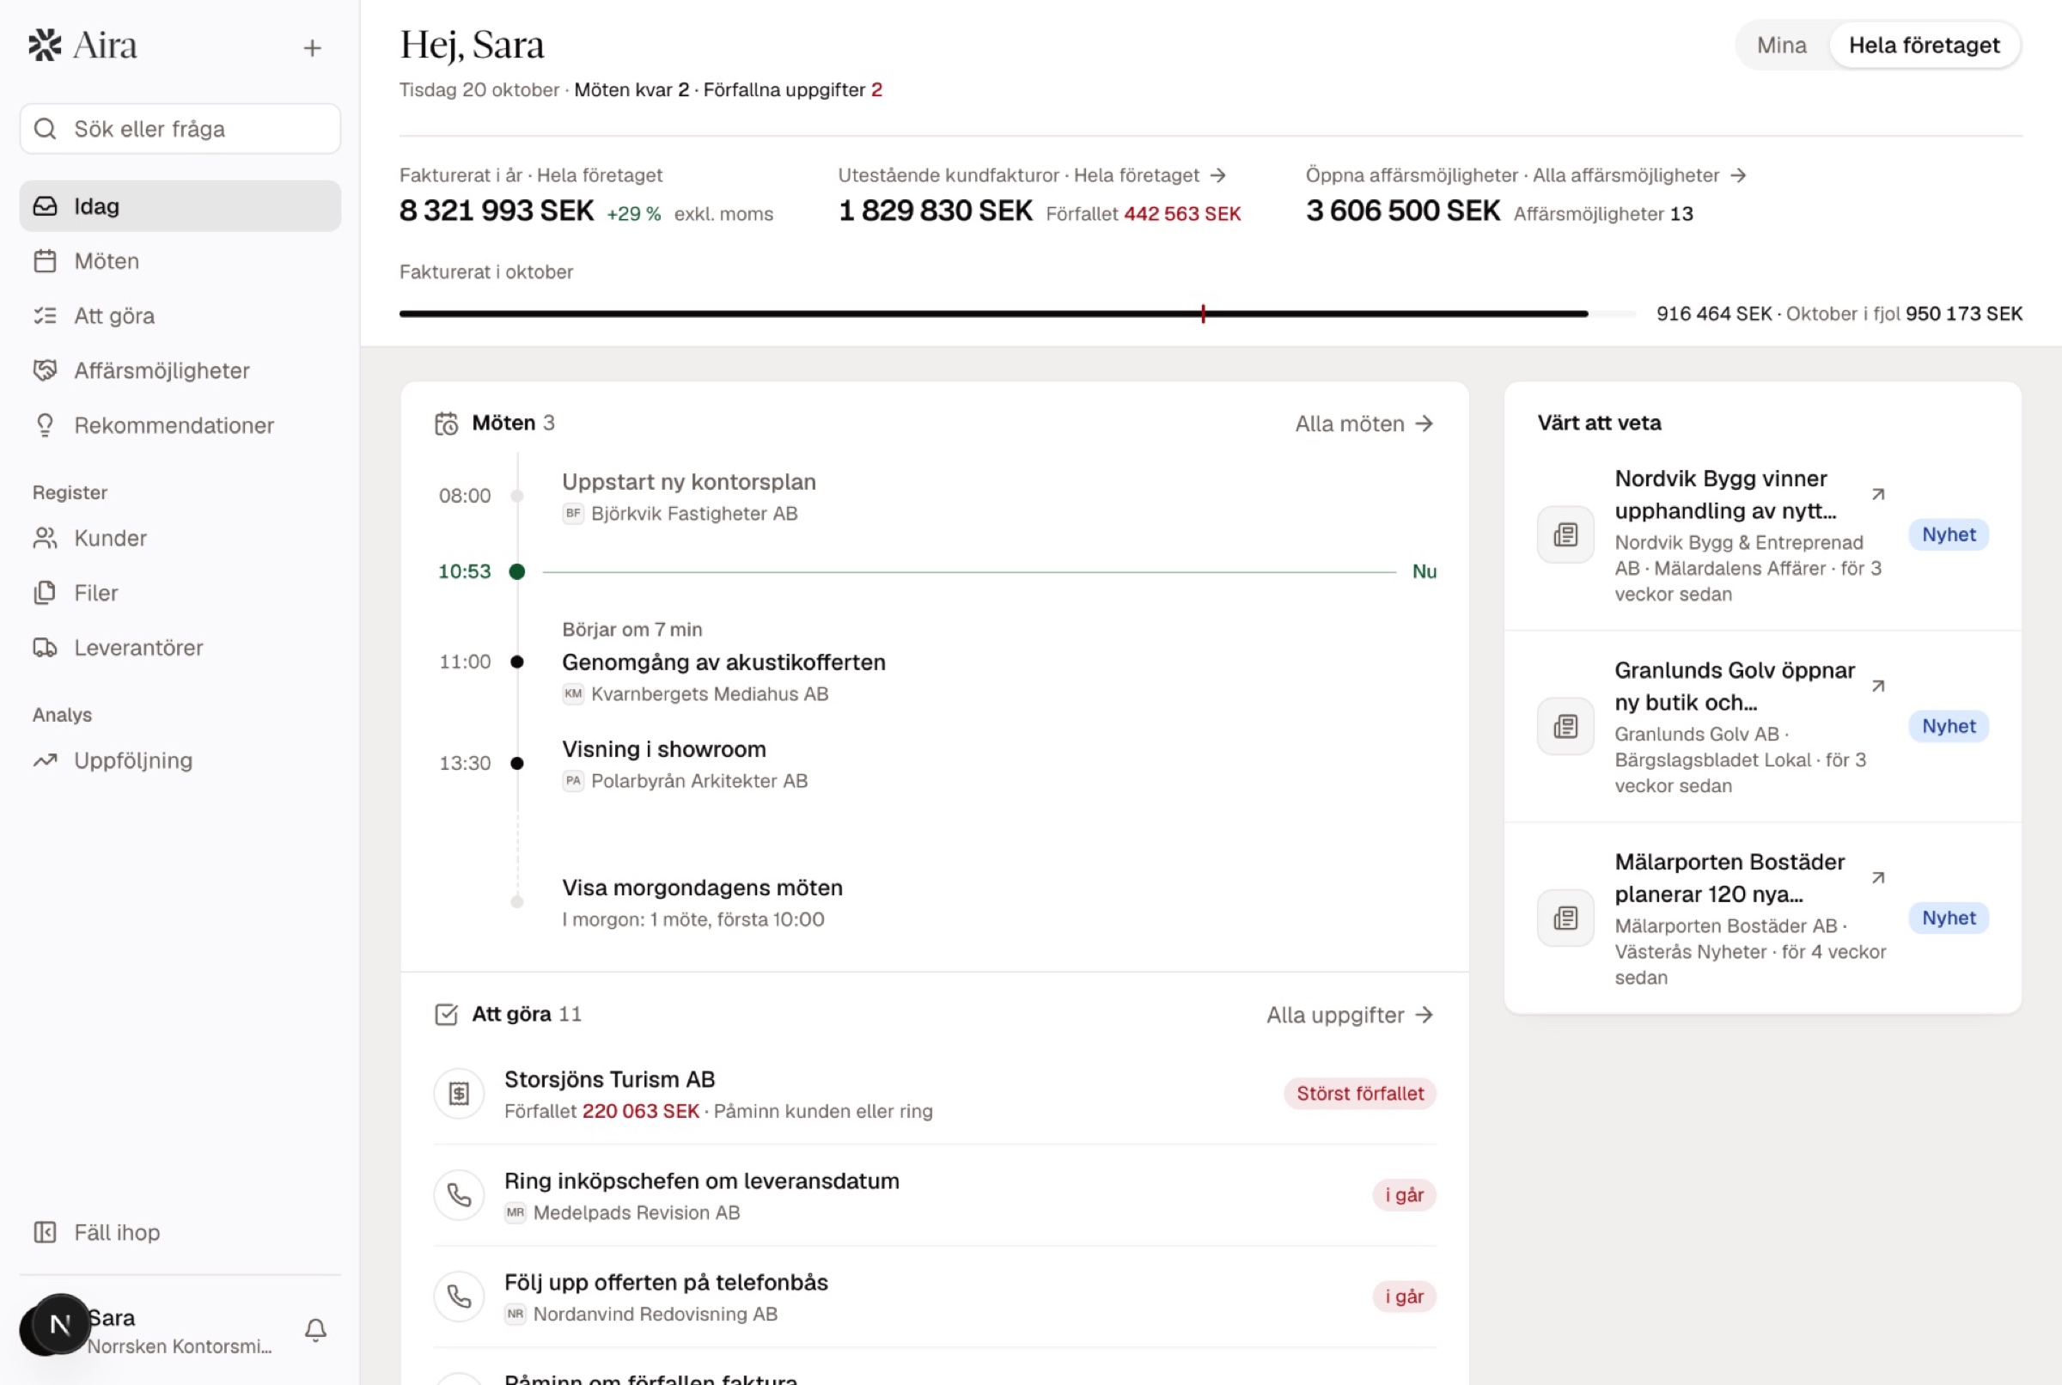Open the Visning i showroom meeting
Viewport: 2062px width, 1385px height.
tap(664, 750)
